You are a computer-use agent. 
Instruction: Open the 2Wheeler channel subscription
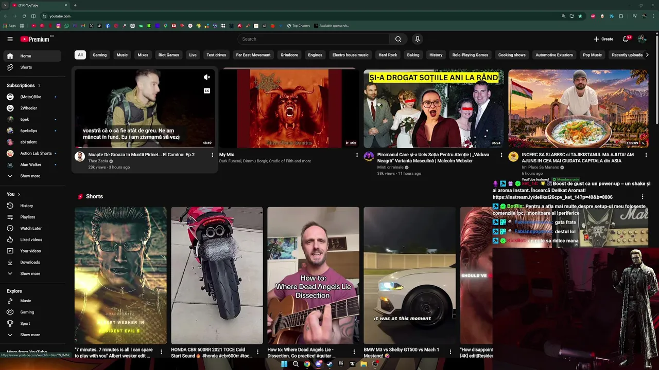click(32, 108)
